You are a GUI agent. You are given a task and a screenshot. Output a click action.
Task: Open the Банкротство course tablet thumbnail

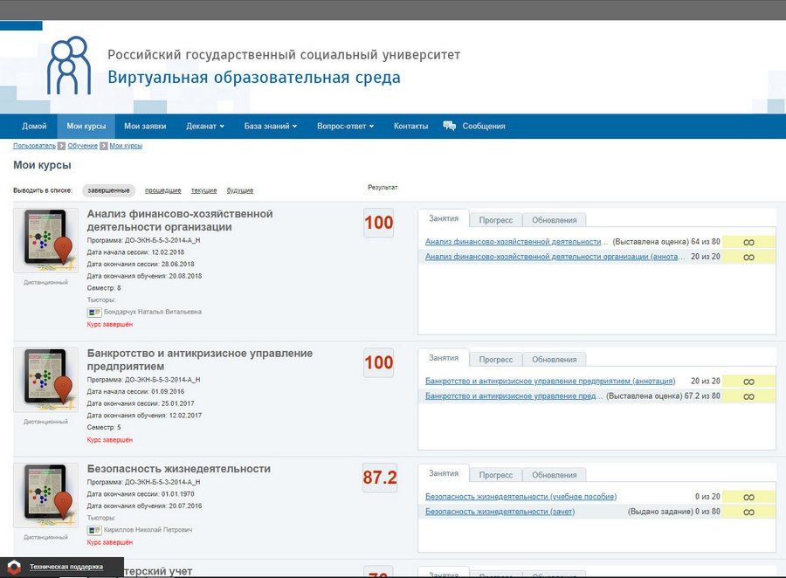tap(45, 381)
